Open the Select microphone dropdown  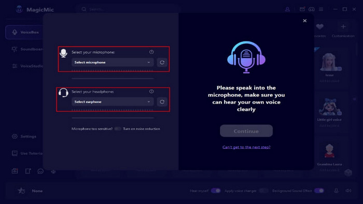pyautogui.click(x=113, y=62)
